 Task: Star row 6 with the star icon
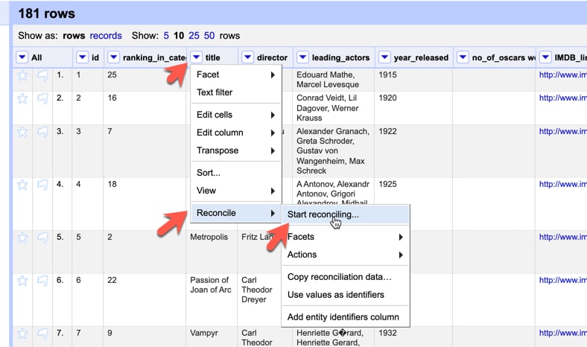[x=22, y=281]
